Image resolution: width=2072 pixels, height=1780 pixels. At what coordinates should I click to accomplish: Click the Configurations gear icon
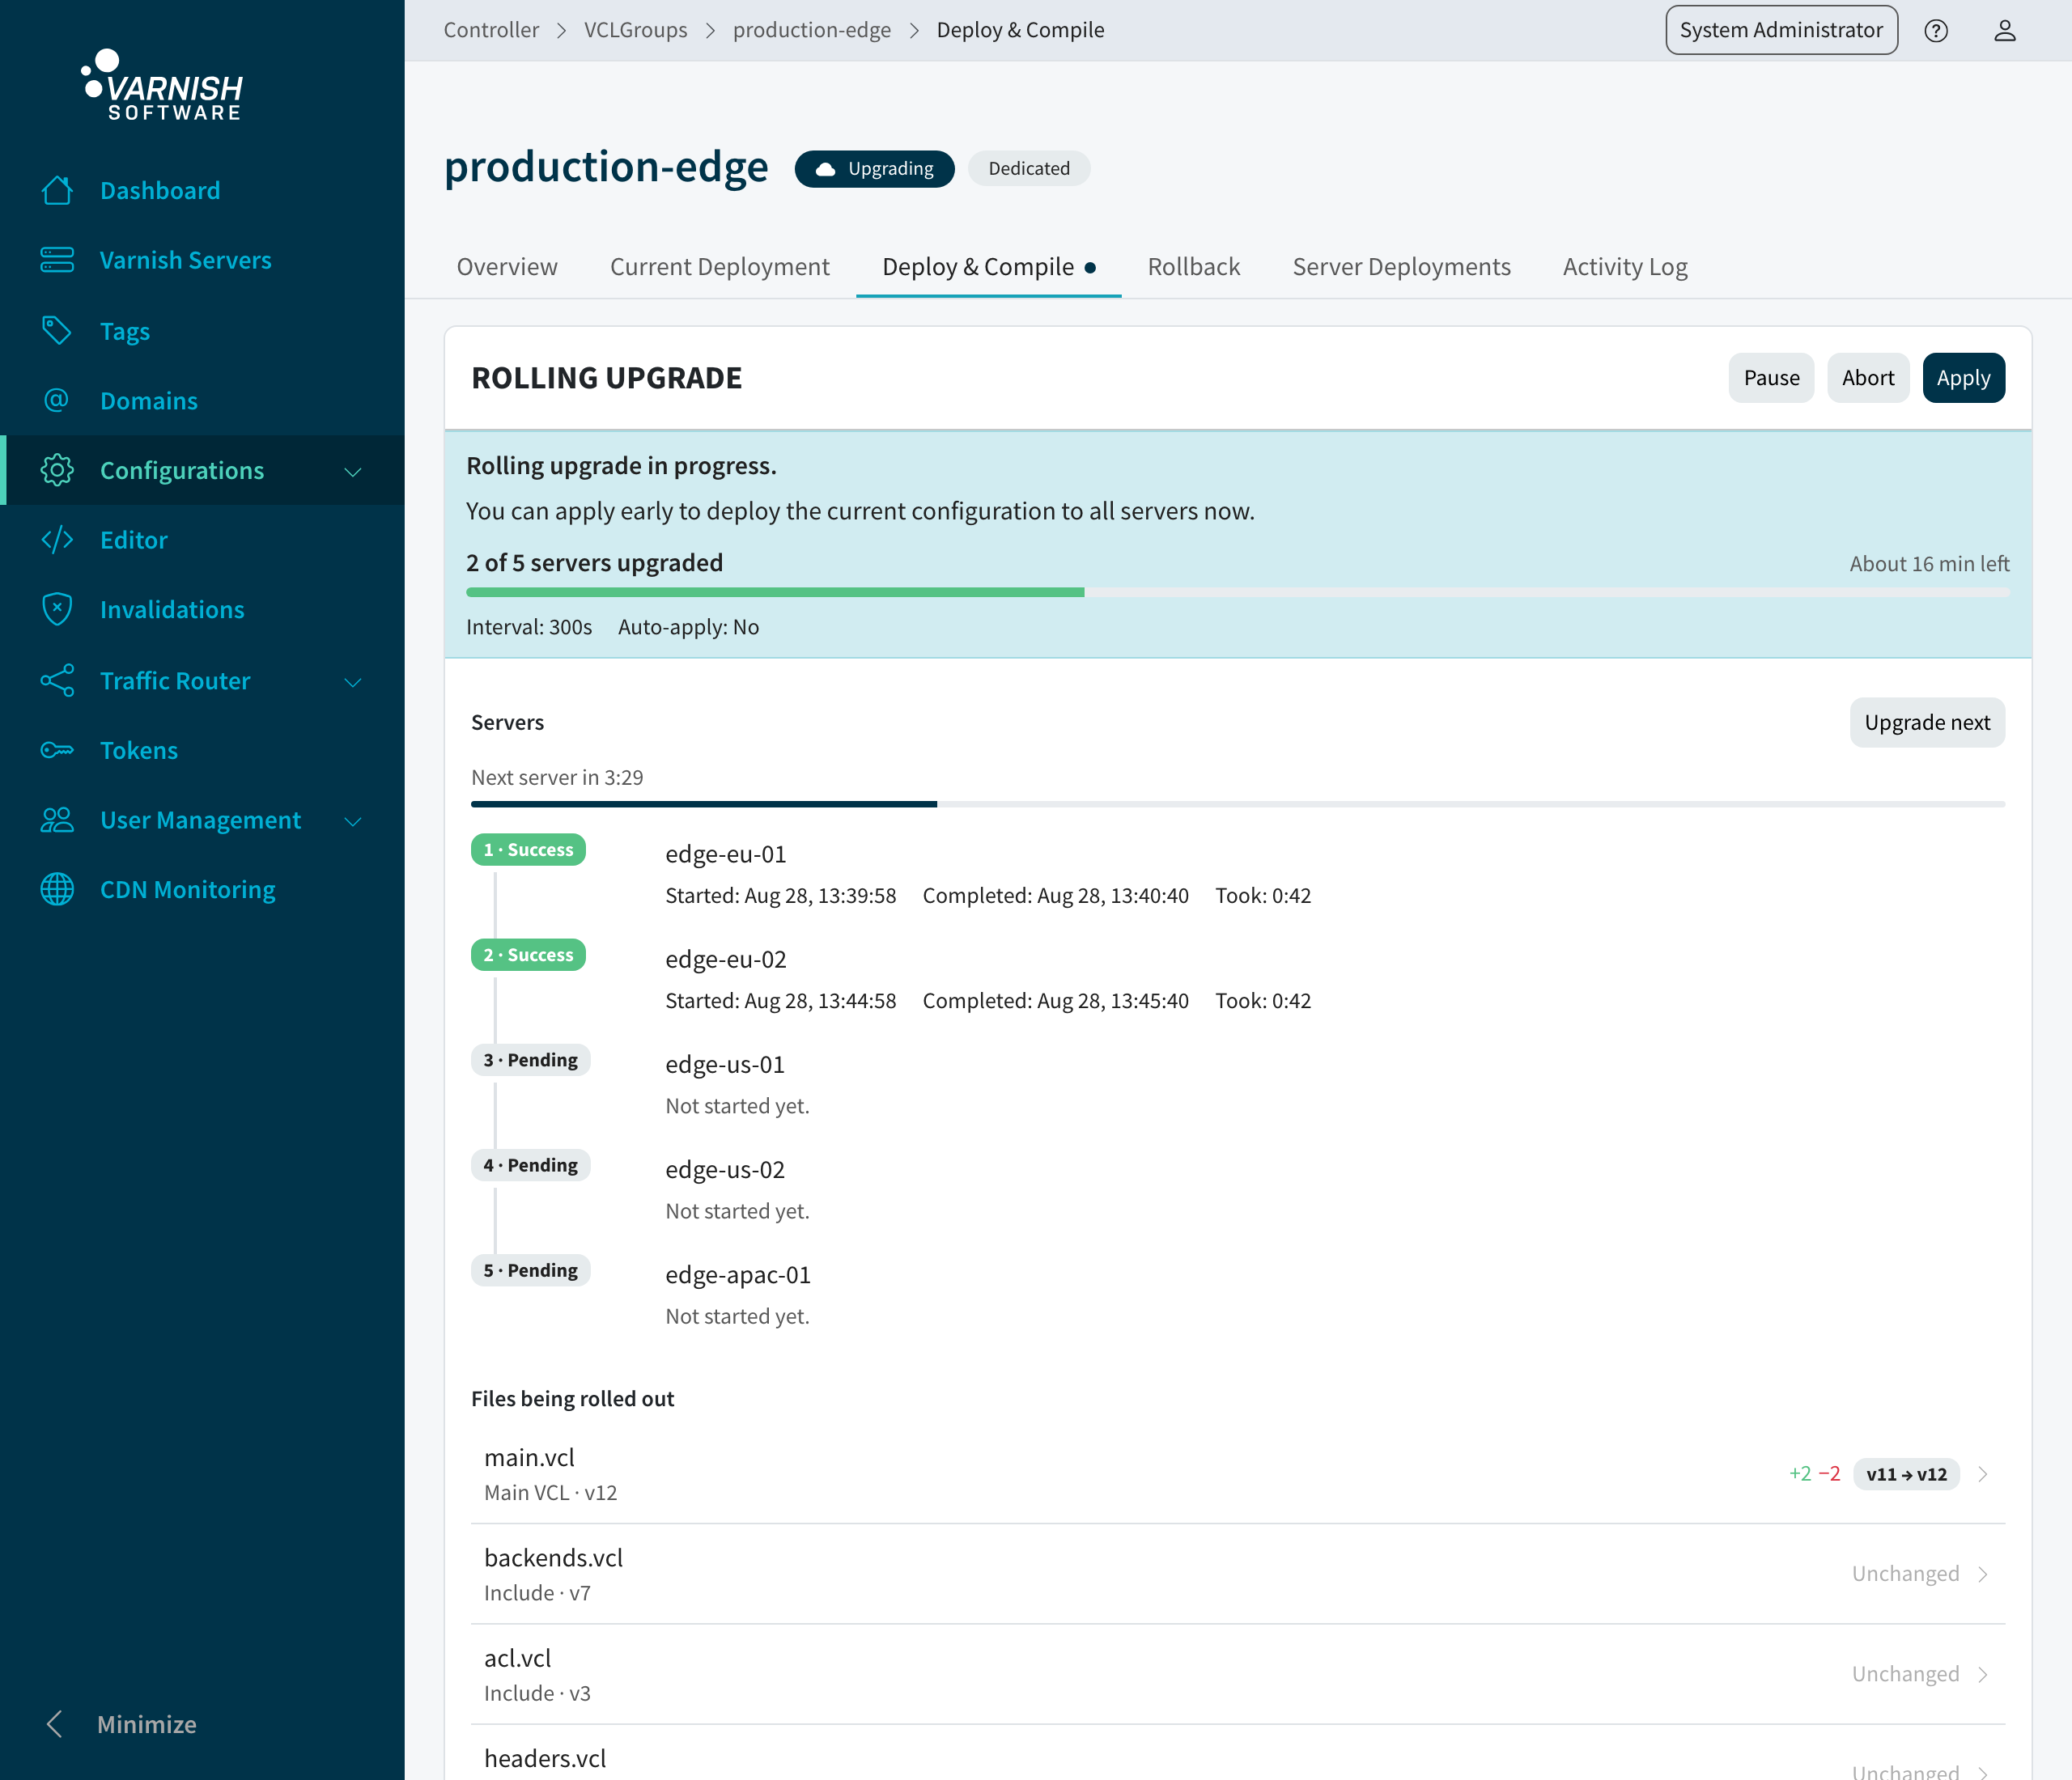[57, 470]
